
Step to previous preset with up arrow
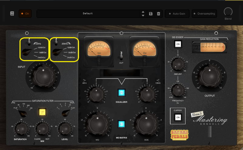143,12
